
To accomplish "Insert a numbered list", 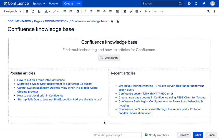I will 71,11.
